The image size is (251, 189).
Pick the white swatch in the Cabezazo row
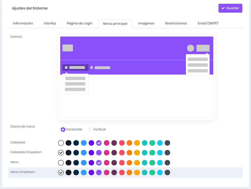coord(61,143)
